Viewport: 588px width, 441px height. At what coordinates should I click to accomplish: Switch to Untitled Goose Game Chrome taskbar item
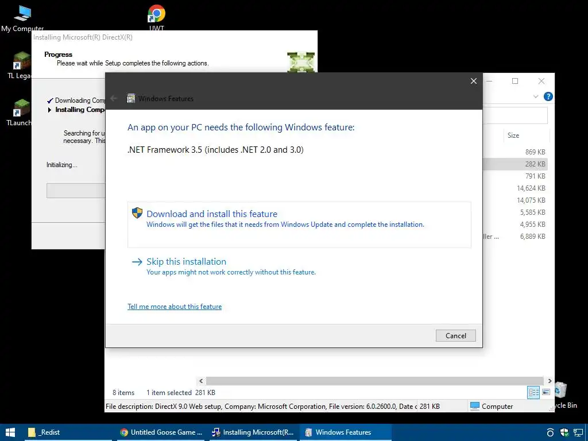[x=161, y=432]
